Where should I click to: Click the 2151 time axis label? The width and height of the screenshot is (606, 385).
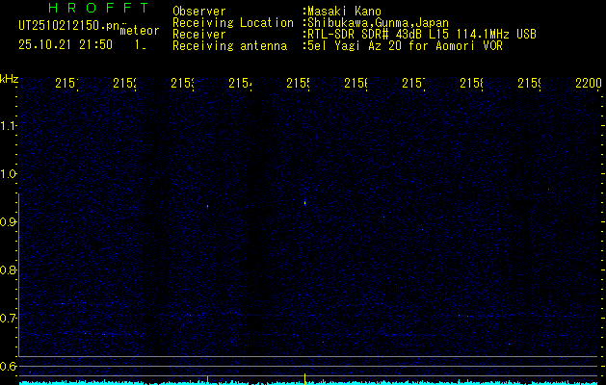pyautogui.click(x=66, y=83)
